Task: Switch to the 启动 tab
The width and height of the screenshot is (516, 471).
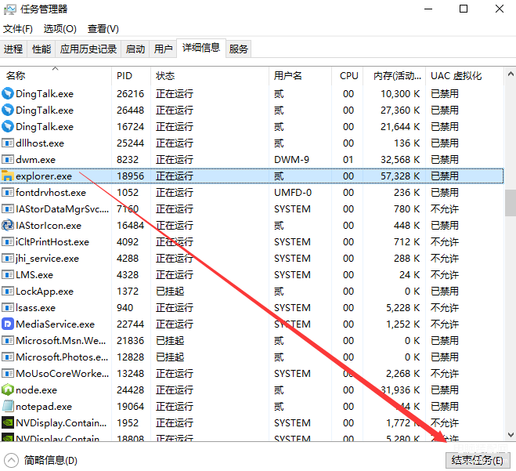Action: click(x=135, y=49)
